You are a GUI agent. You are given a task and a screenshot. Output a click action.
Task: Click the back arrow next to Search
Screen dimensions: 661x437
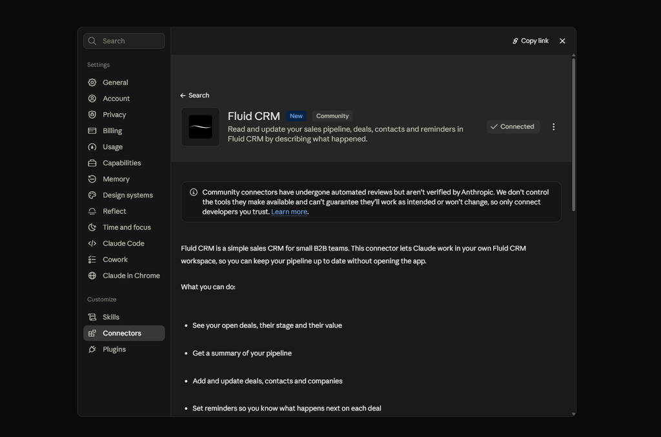coord(183,96)
